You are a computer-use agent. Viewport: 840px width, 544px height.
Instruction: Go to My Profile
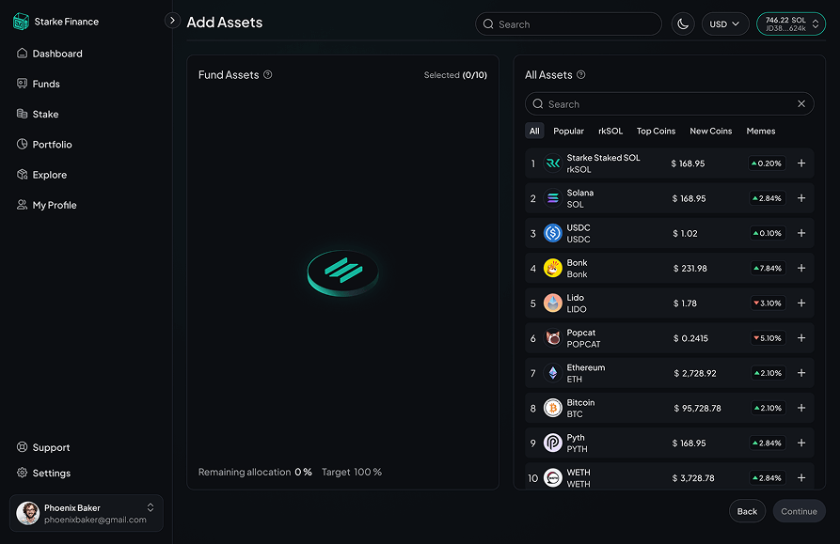(47, 205)
